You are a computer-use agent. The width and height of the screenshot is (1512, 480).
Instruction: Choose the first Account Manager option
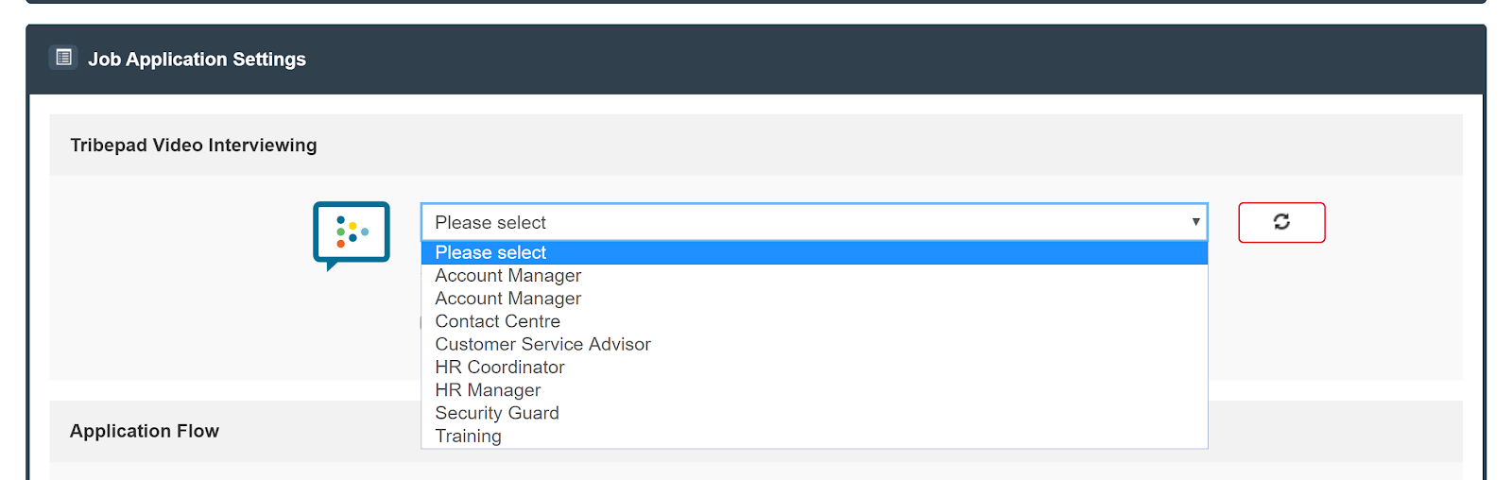(814, 276)
